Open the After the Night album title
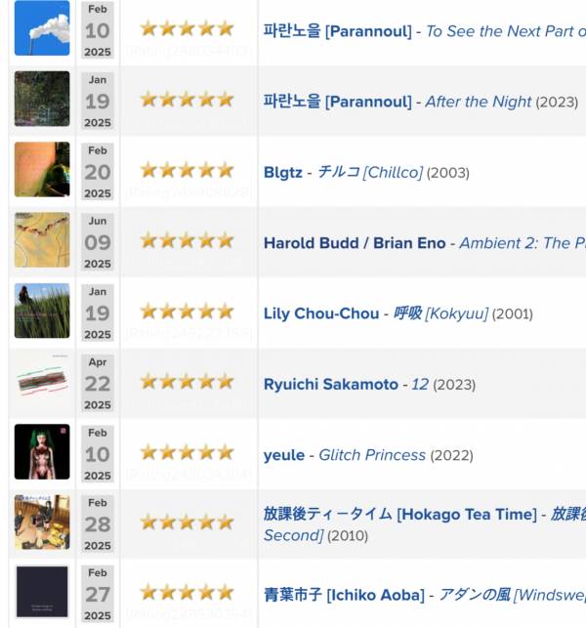 tap(479, 102)
